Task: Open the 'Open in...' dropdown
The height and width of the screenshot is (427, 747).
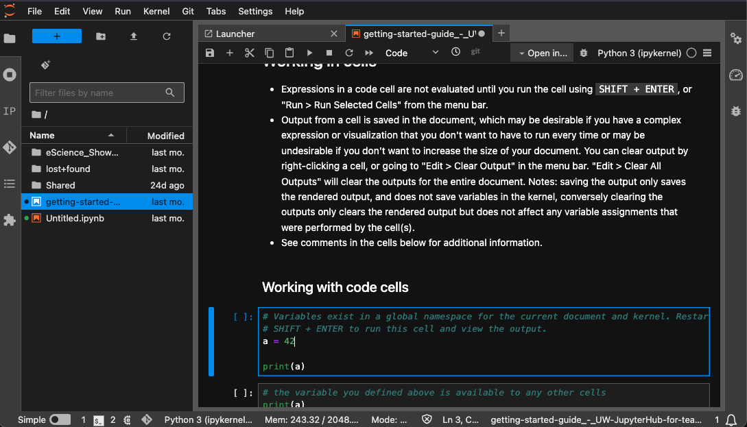Action: coord(541,51)
